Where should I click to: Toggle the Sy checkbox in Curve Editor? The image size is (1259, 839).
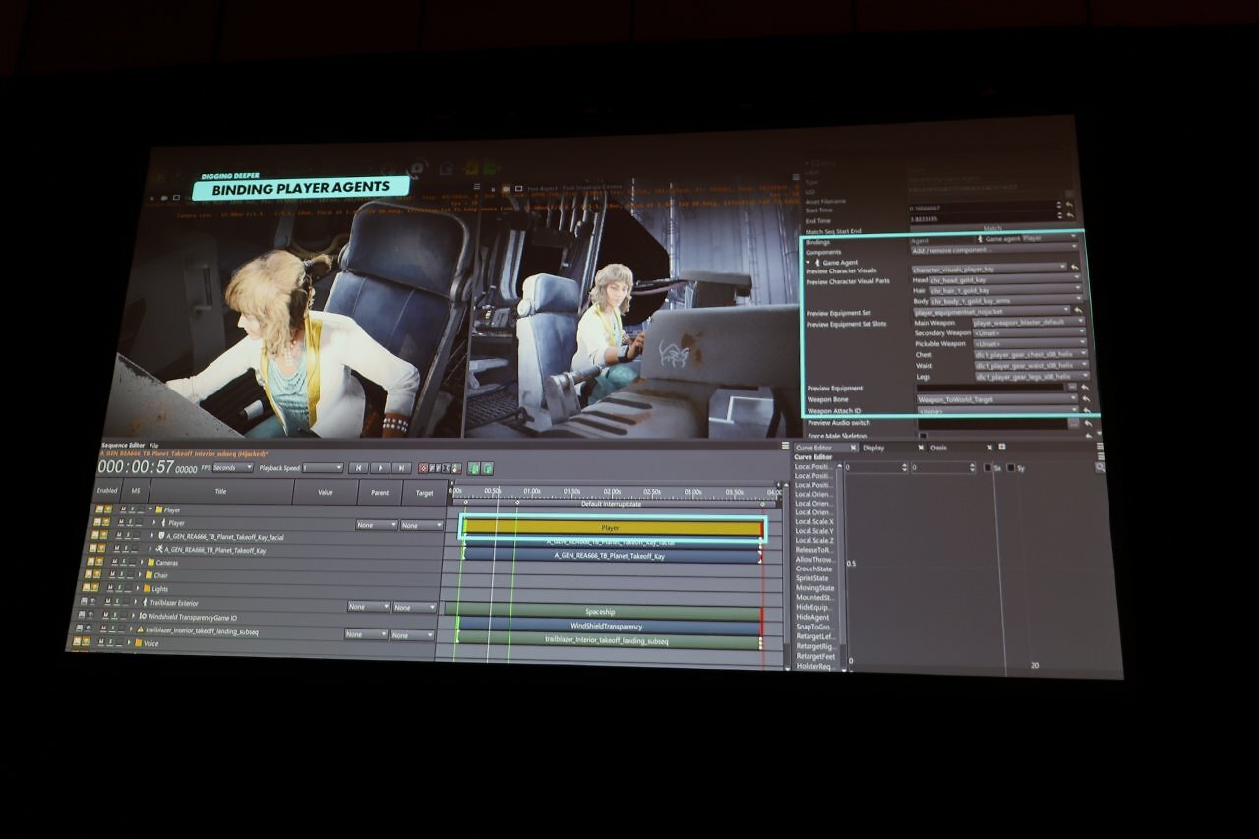(x=1009, y=468)
